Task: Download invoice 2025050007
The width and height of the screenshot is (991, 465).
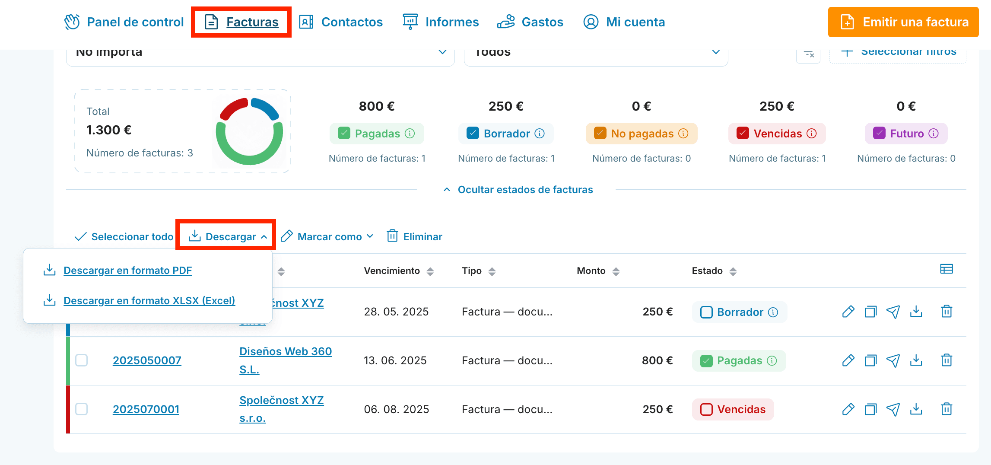Action: [916, 360]
